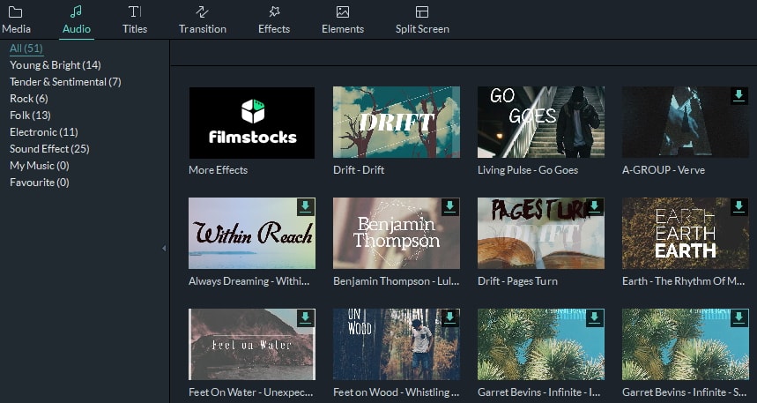Select Young & Bright (14) category
Screen dimensions: 757x403
[55, 64]
